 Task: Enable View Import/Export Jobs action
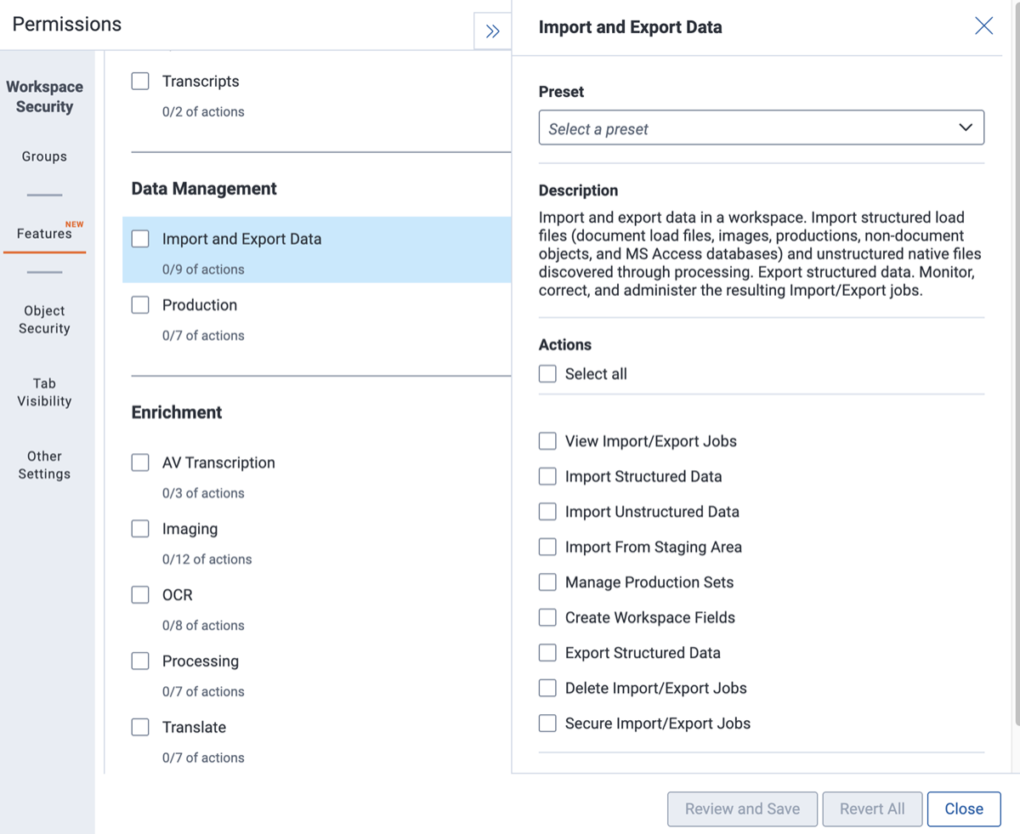point(547,441)
